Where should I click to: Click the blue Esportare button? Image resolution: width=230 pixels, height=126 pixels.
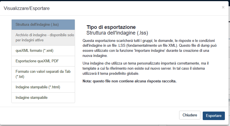[x=214, y=116]
